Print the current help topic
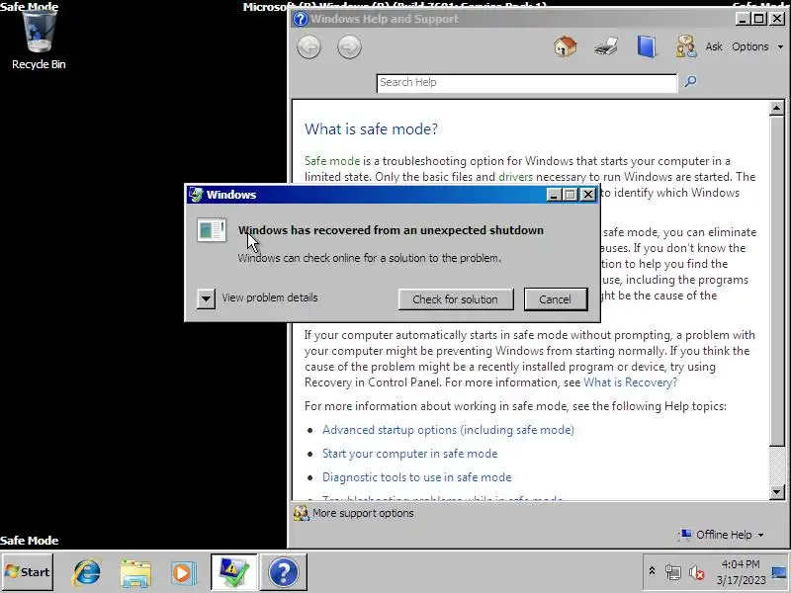The width and height of the screenshot is (791, 593). pos(606,46)
